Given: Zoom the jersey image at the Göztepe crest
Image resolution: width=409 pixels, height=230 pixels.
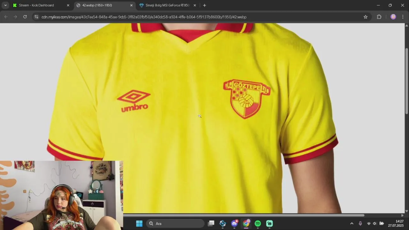Looking at the screenshot, I should coord(247,99).
